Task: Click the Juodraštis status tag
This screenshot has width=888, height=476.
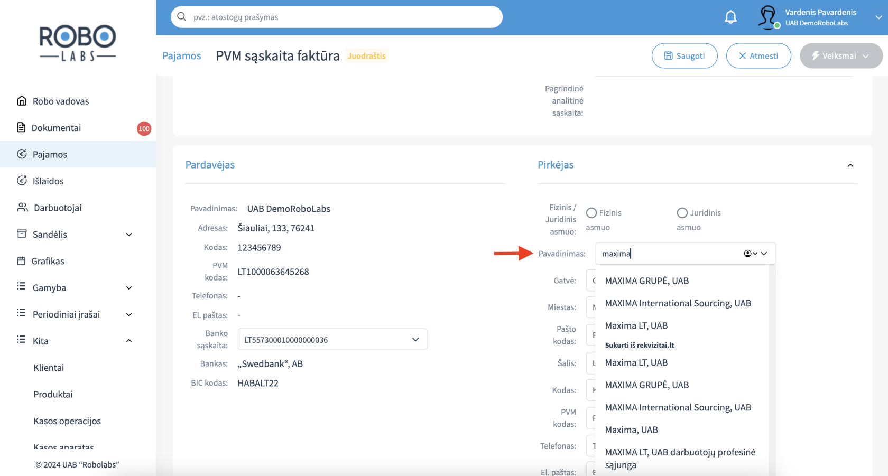Action: point(367,56)
